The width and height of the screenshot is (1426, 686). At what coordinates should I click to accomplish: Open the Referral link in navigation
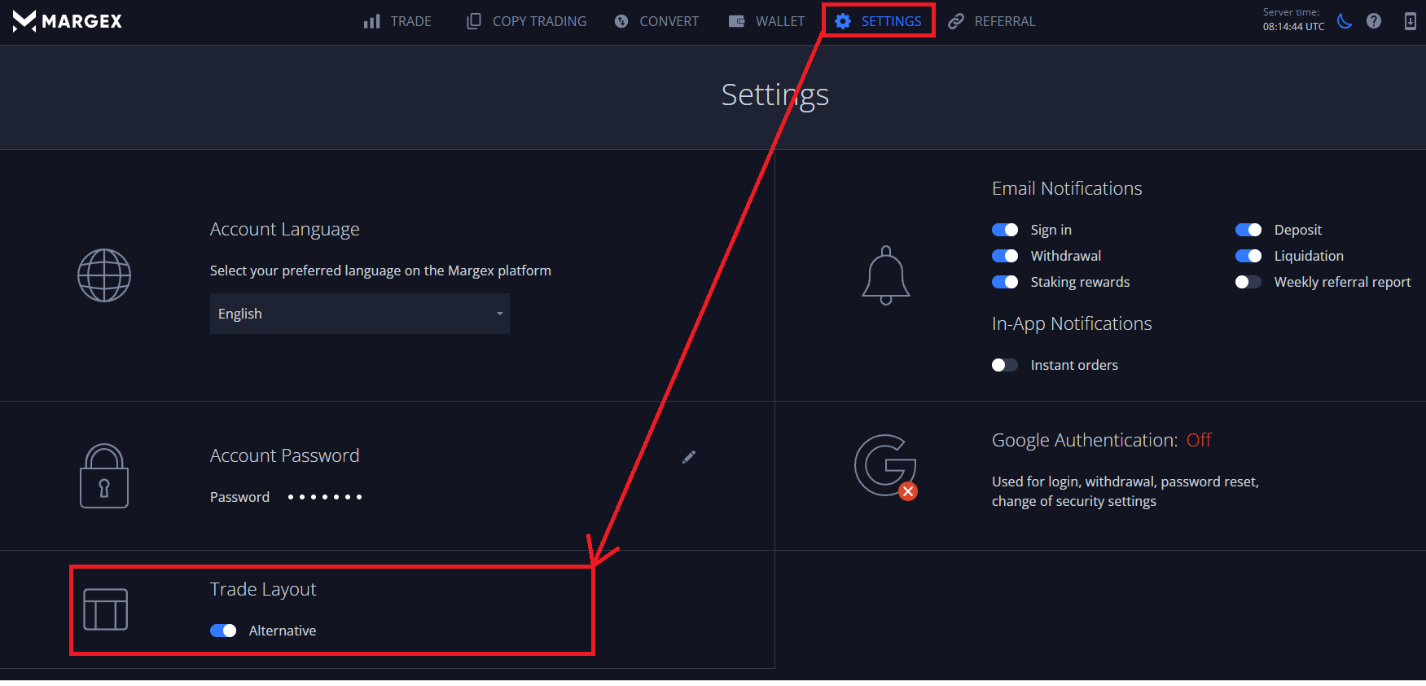992,21
